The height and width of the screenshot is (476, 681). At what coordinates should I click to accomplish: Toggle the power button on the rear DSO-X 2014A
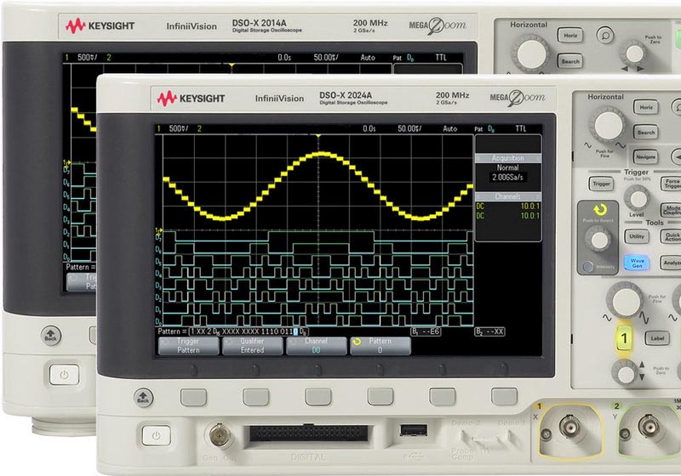(65, 375)
